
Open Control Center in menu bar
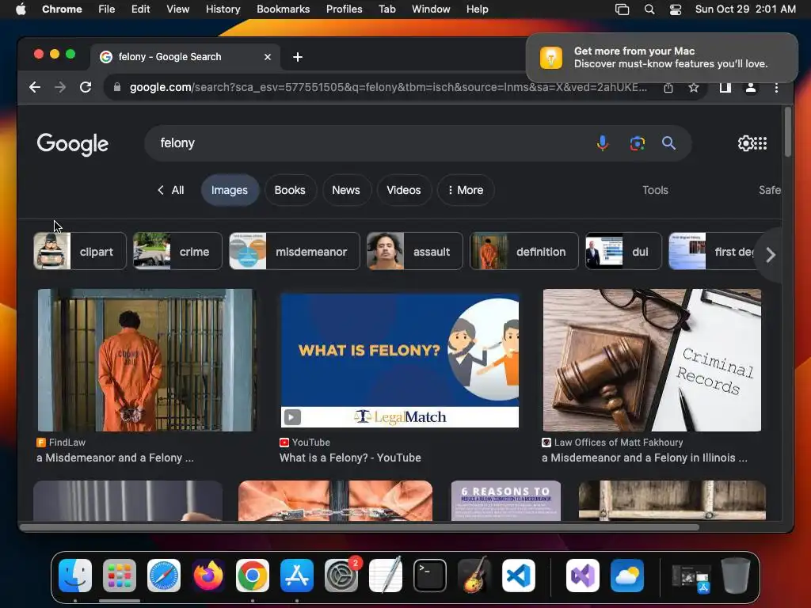pos(676,9)
